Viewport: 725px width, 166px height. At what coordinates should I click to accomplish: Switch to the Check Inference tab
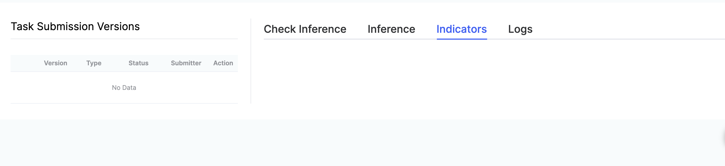[305, 29]
